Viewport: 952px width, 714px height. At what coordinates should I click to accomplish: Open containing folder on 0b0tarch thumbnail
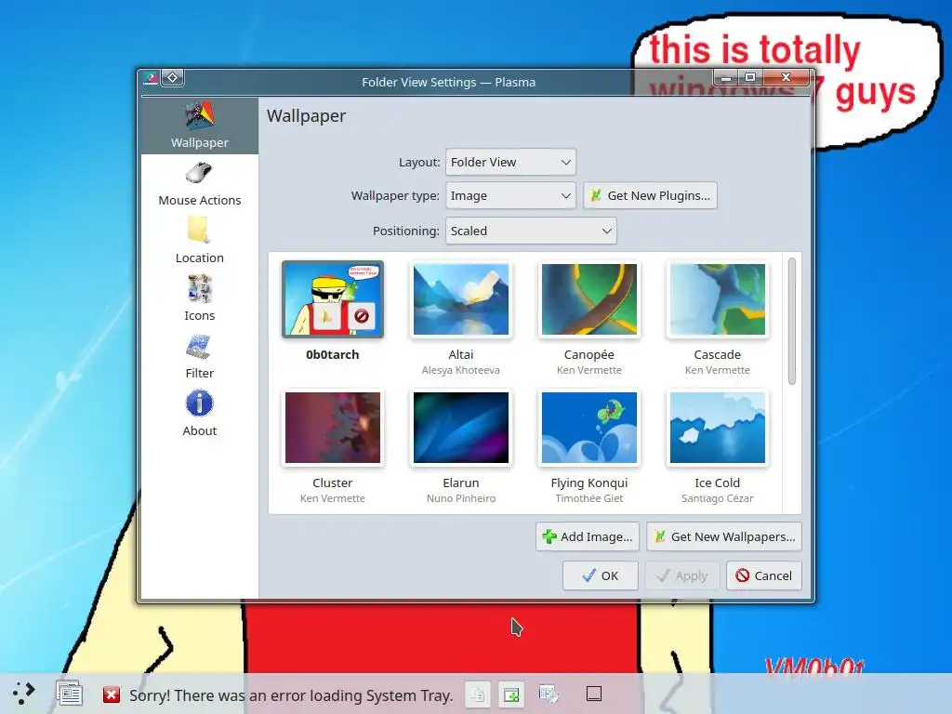click(326, 316)
